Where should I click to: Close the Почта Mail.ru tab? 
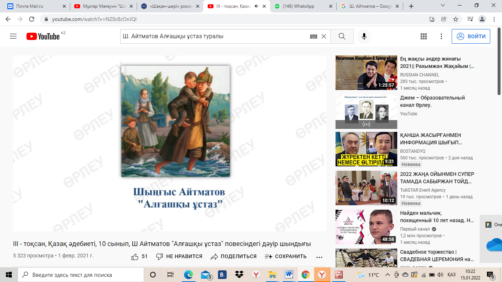(64, 6)
